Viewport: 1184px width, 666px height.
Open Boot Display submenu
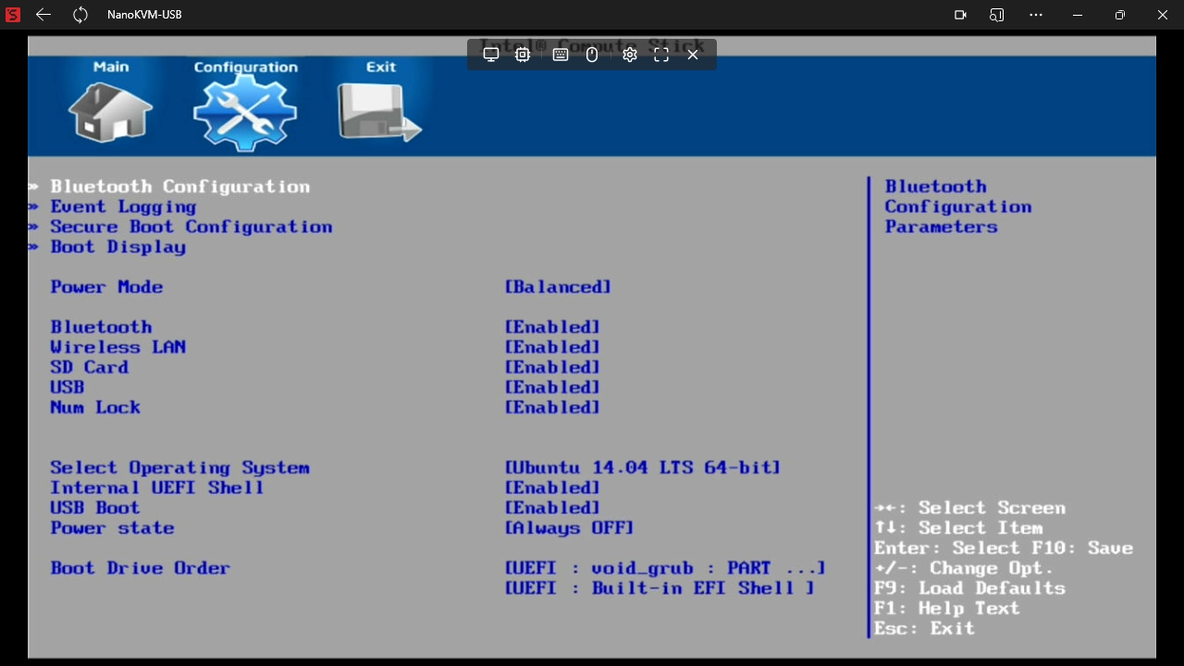point(118,247)
